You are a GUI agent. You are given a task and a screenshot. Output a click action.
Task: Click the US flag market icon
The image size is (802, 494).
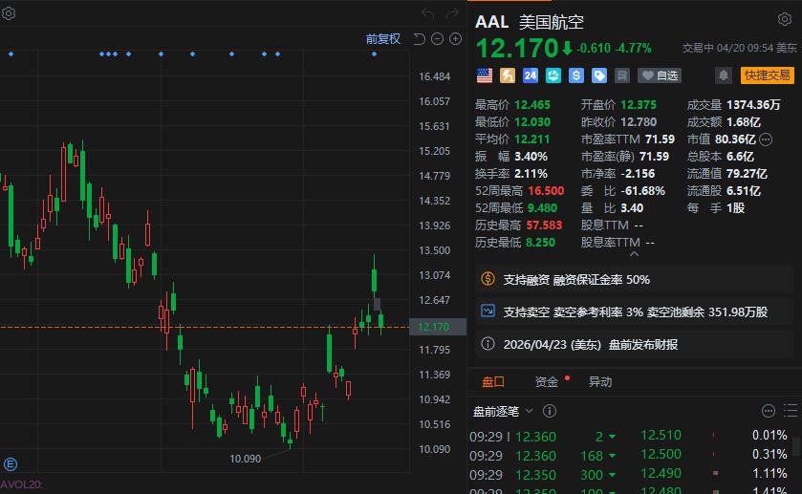tap(485, 75)
